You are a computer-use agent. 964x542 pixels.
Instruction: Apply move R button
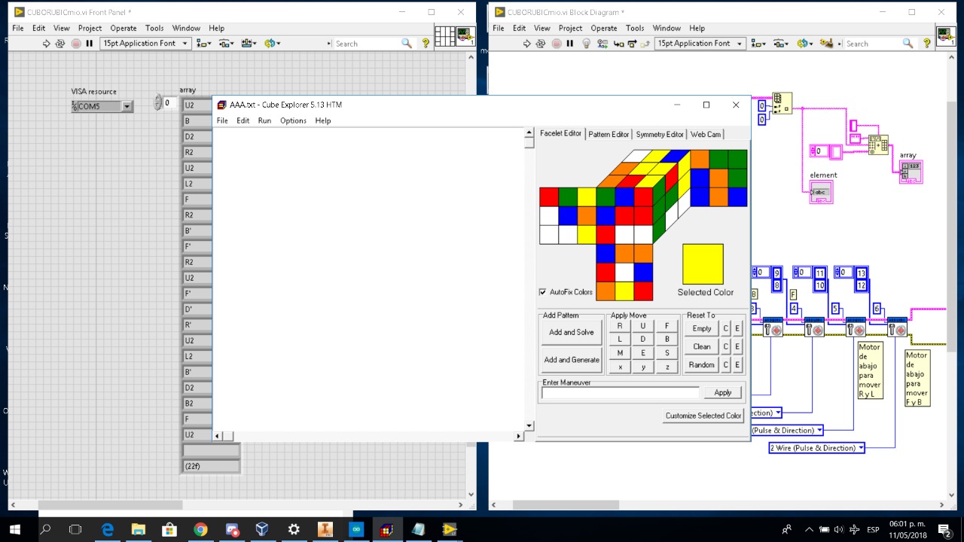(620, 326)
